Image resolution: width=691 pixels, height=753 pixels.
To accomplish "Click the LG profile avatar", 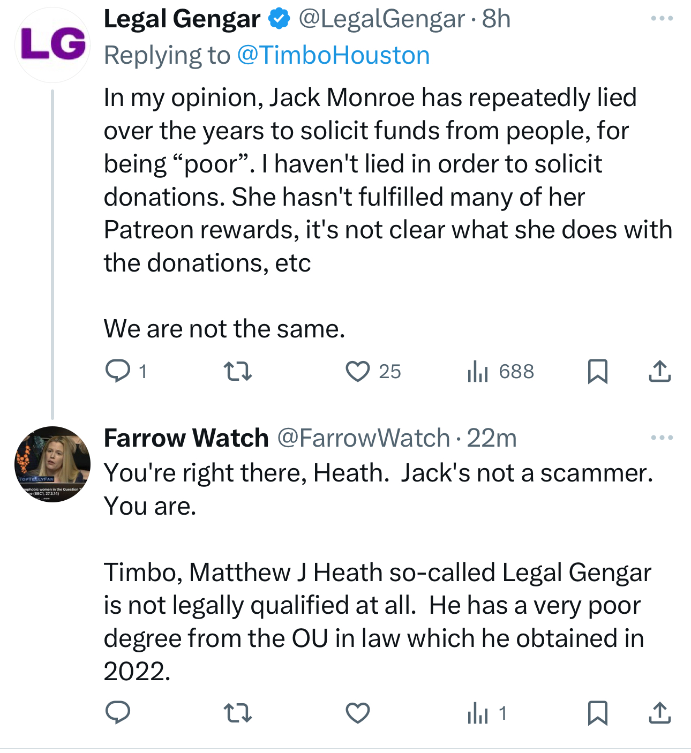I will coord(52,45).
